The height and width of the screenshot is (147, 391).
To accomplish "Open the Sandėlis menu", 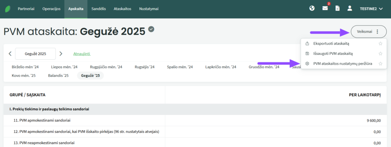I will pyautogui.click(x=99, y=9).
